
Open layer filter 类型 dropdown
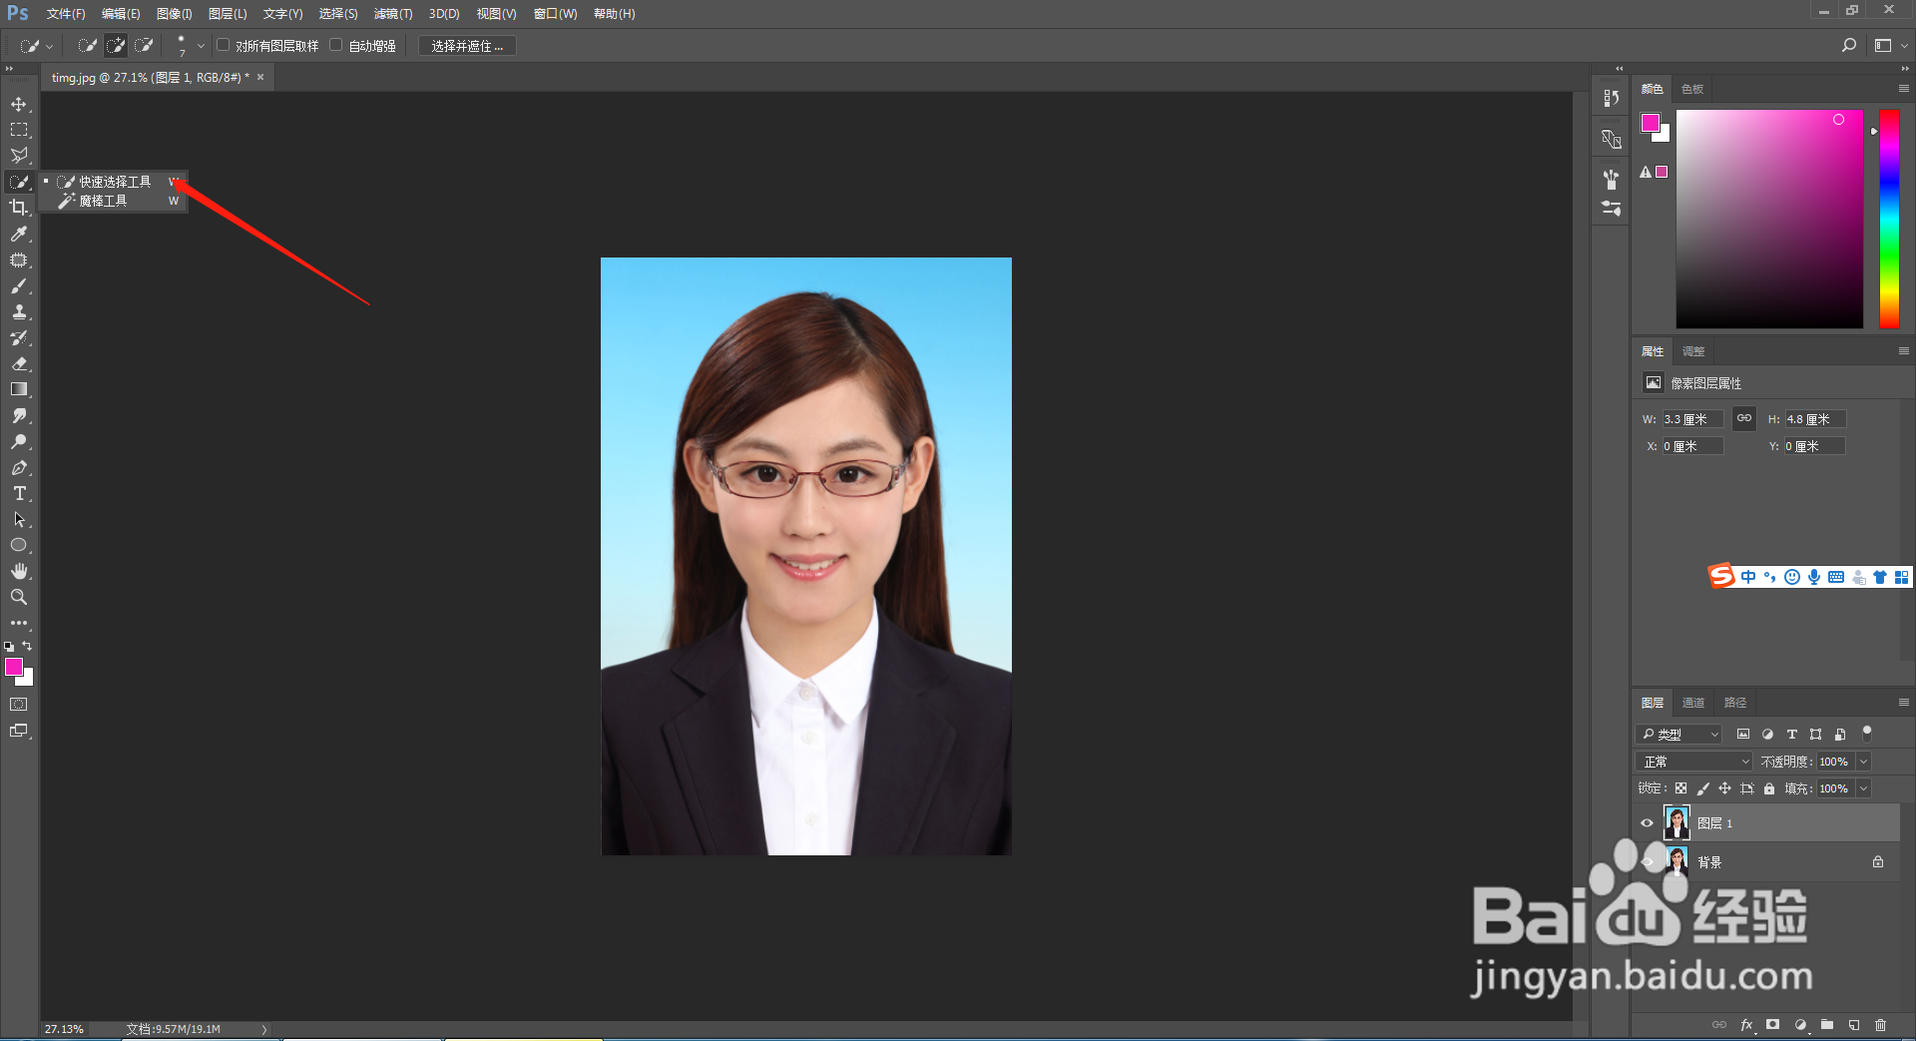coord(1679,734)
